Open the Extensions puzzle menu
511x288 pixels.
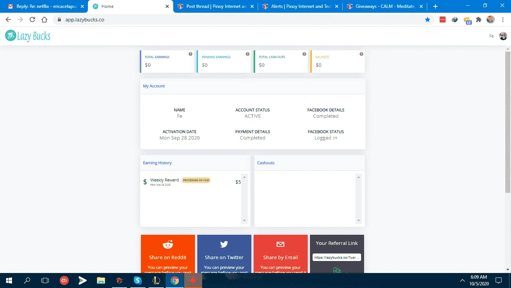point(479,19)
